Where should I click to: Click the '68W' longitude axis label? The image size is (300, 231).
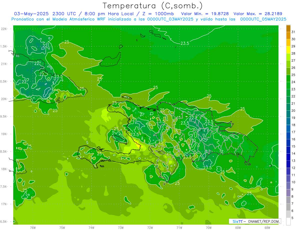(267, 228)
